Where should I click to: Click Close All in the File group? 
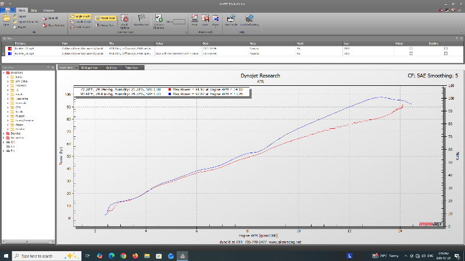[50, 18]
